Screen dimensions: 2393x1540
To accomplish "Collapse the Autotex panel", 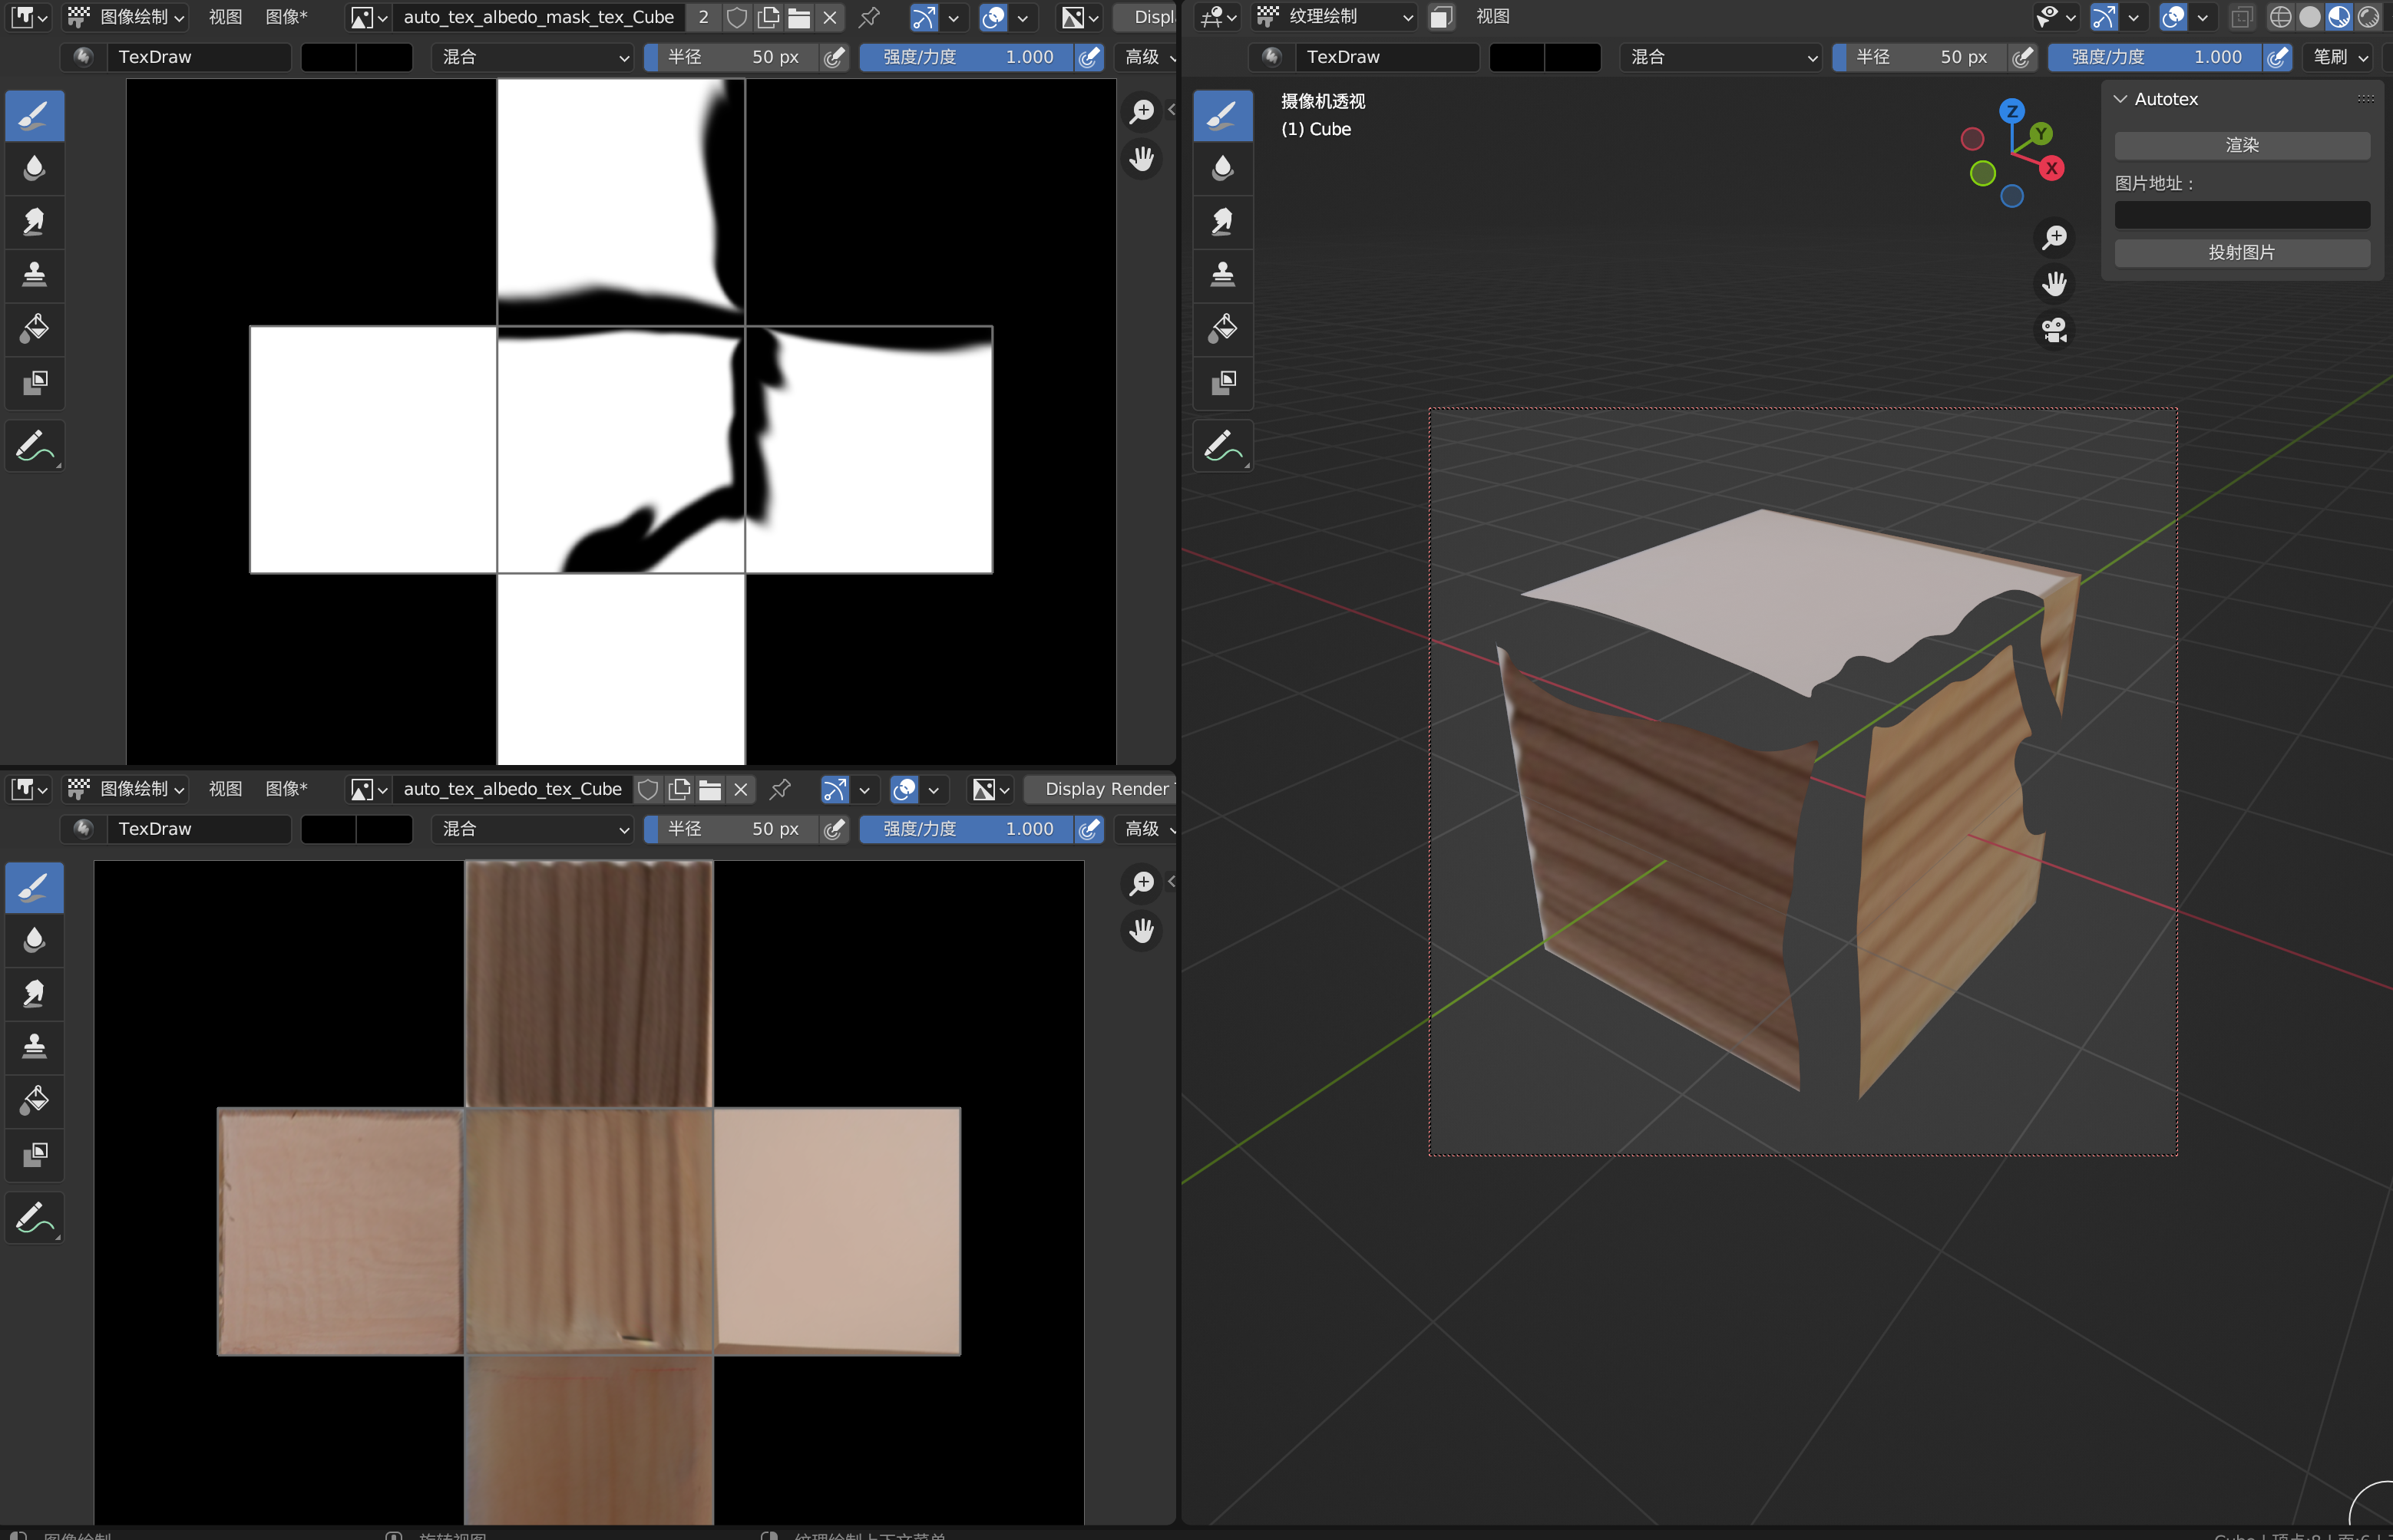I will 2120,99.
